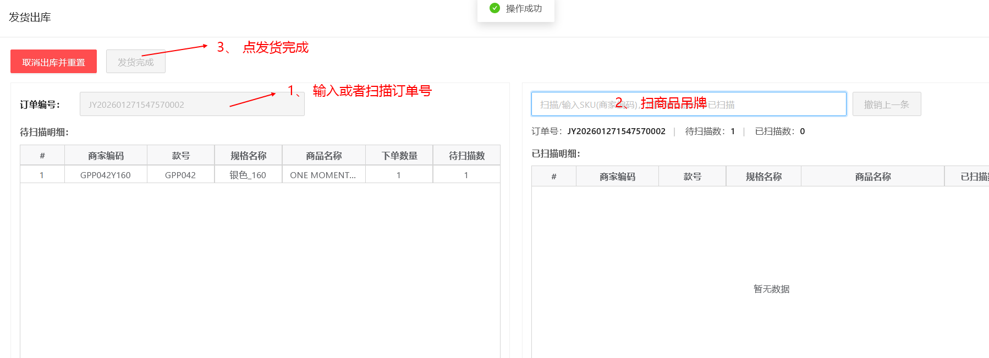
Task: Click the 发货完成 button
Action: [x=135, y=62]
